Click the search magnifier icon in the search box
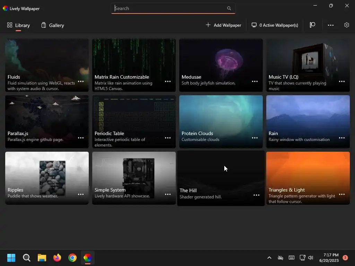 click(x=229, y=8)
